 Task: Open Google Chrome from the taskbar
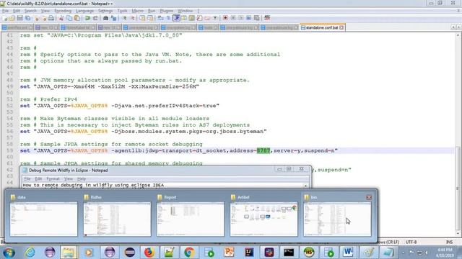coord(189,253)
